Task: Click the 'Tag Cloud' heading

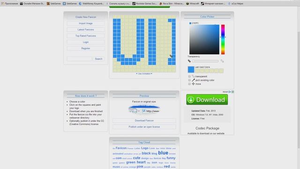Action: (x=144, y=142)
